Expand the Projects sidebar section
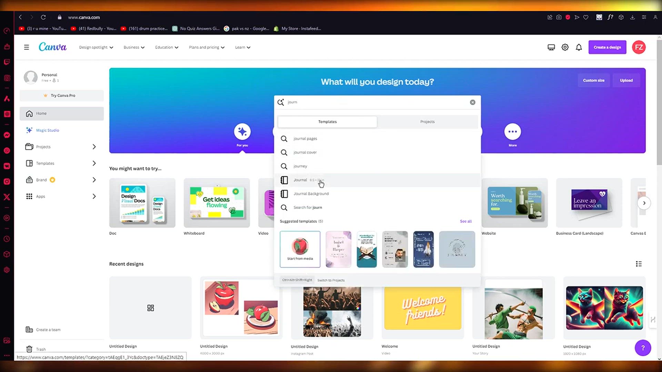The width and height of the screenshot is (662, 372). 94,147
